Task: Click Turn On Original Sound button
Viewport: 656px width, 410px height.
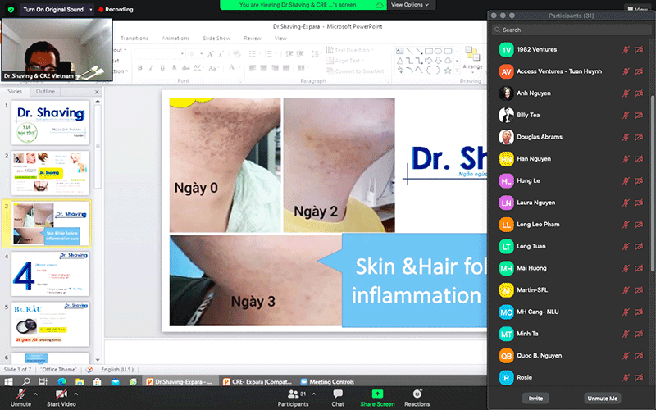Action: point(53,9)
